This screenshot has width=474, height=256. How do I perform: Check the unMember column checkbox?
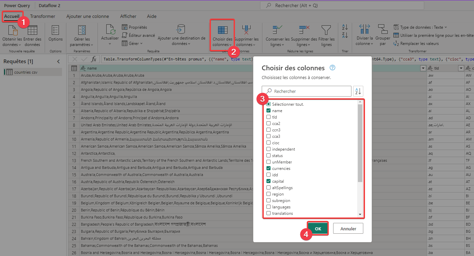pos(268,162)
